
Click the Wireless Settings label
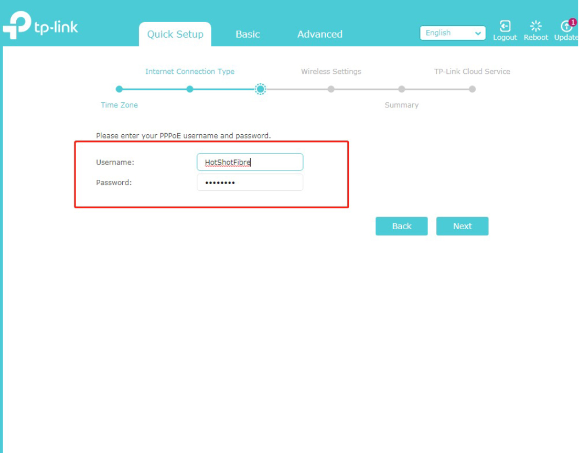[331, 72]
